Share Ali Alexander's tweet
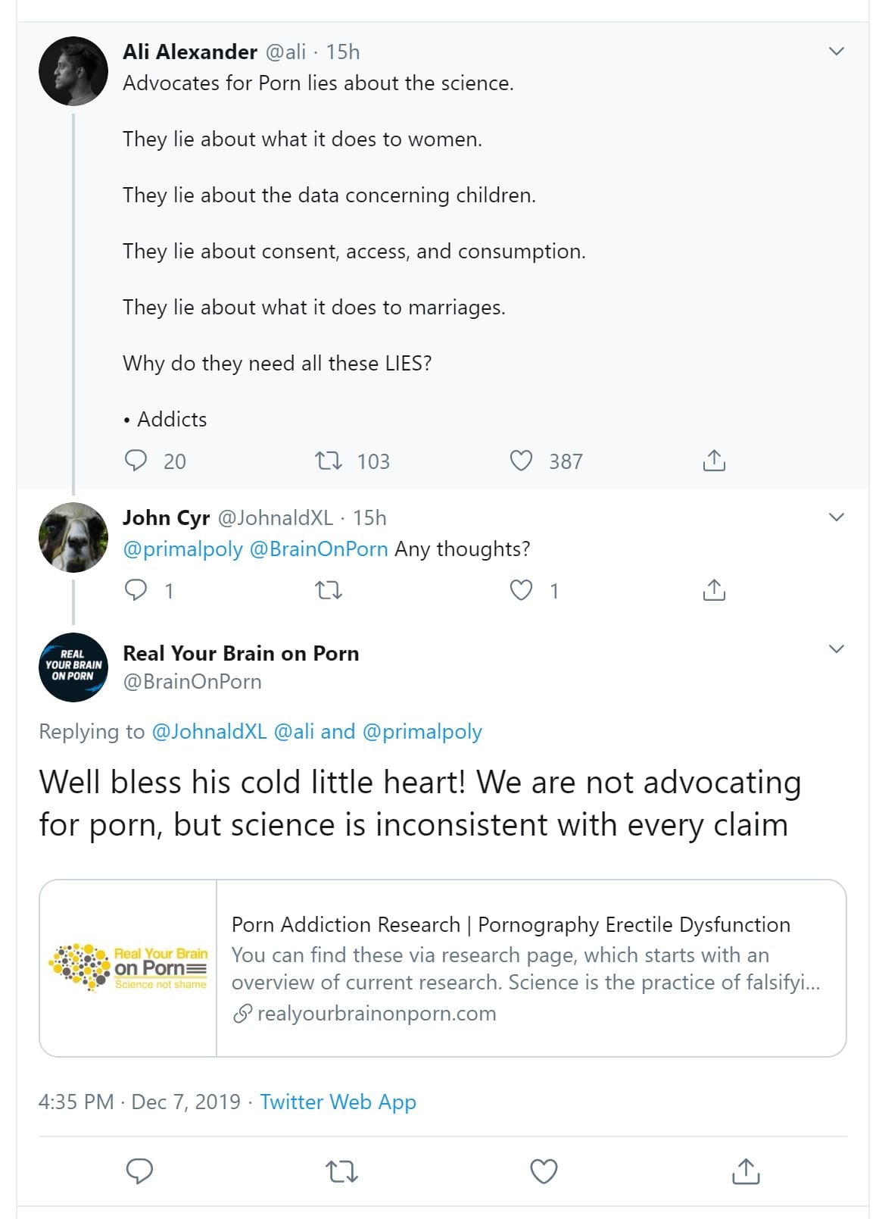The image size is (879, 1219). point(714,461)
